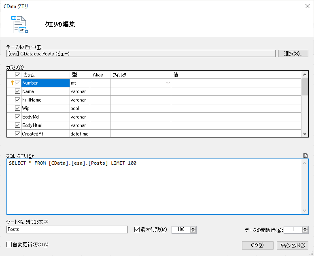Select the Number column name cell

click(45, 83)
